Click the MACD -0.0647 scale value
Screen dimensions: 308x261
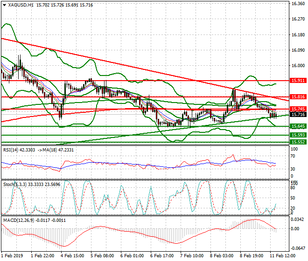tap(298, 248)
